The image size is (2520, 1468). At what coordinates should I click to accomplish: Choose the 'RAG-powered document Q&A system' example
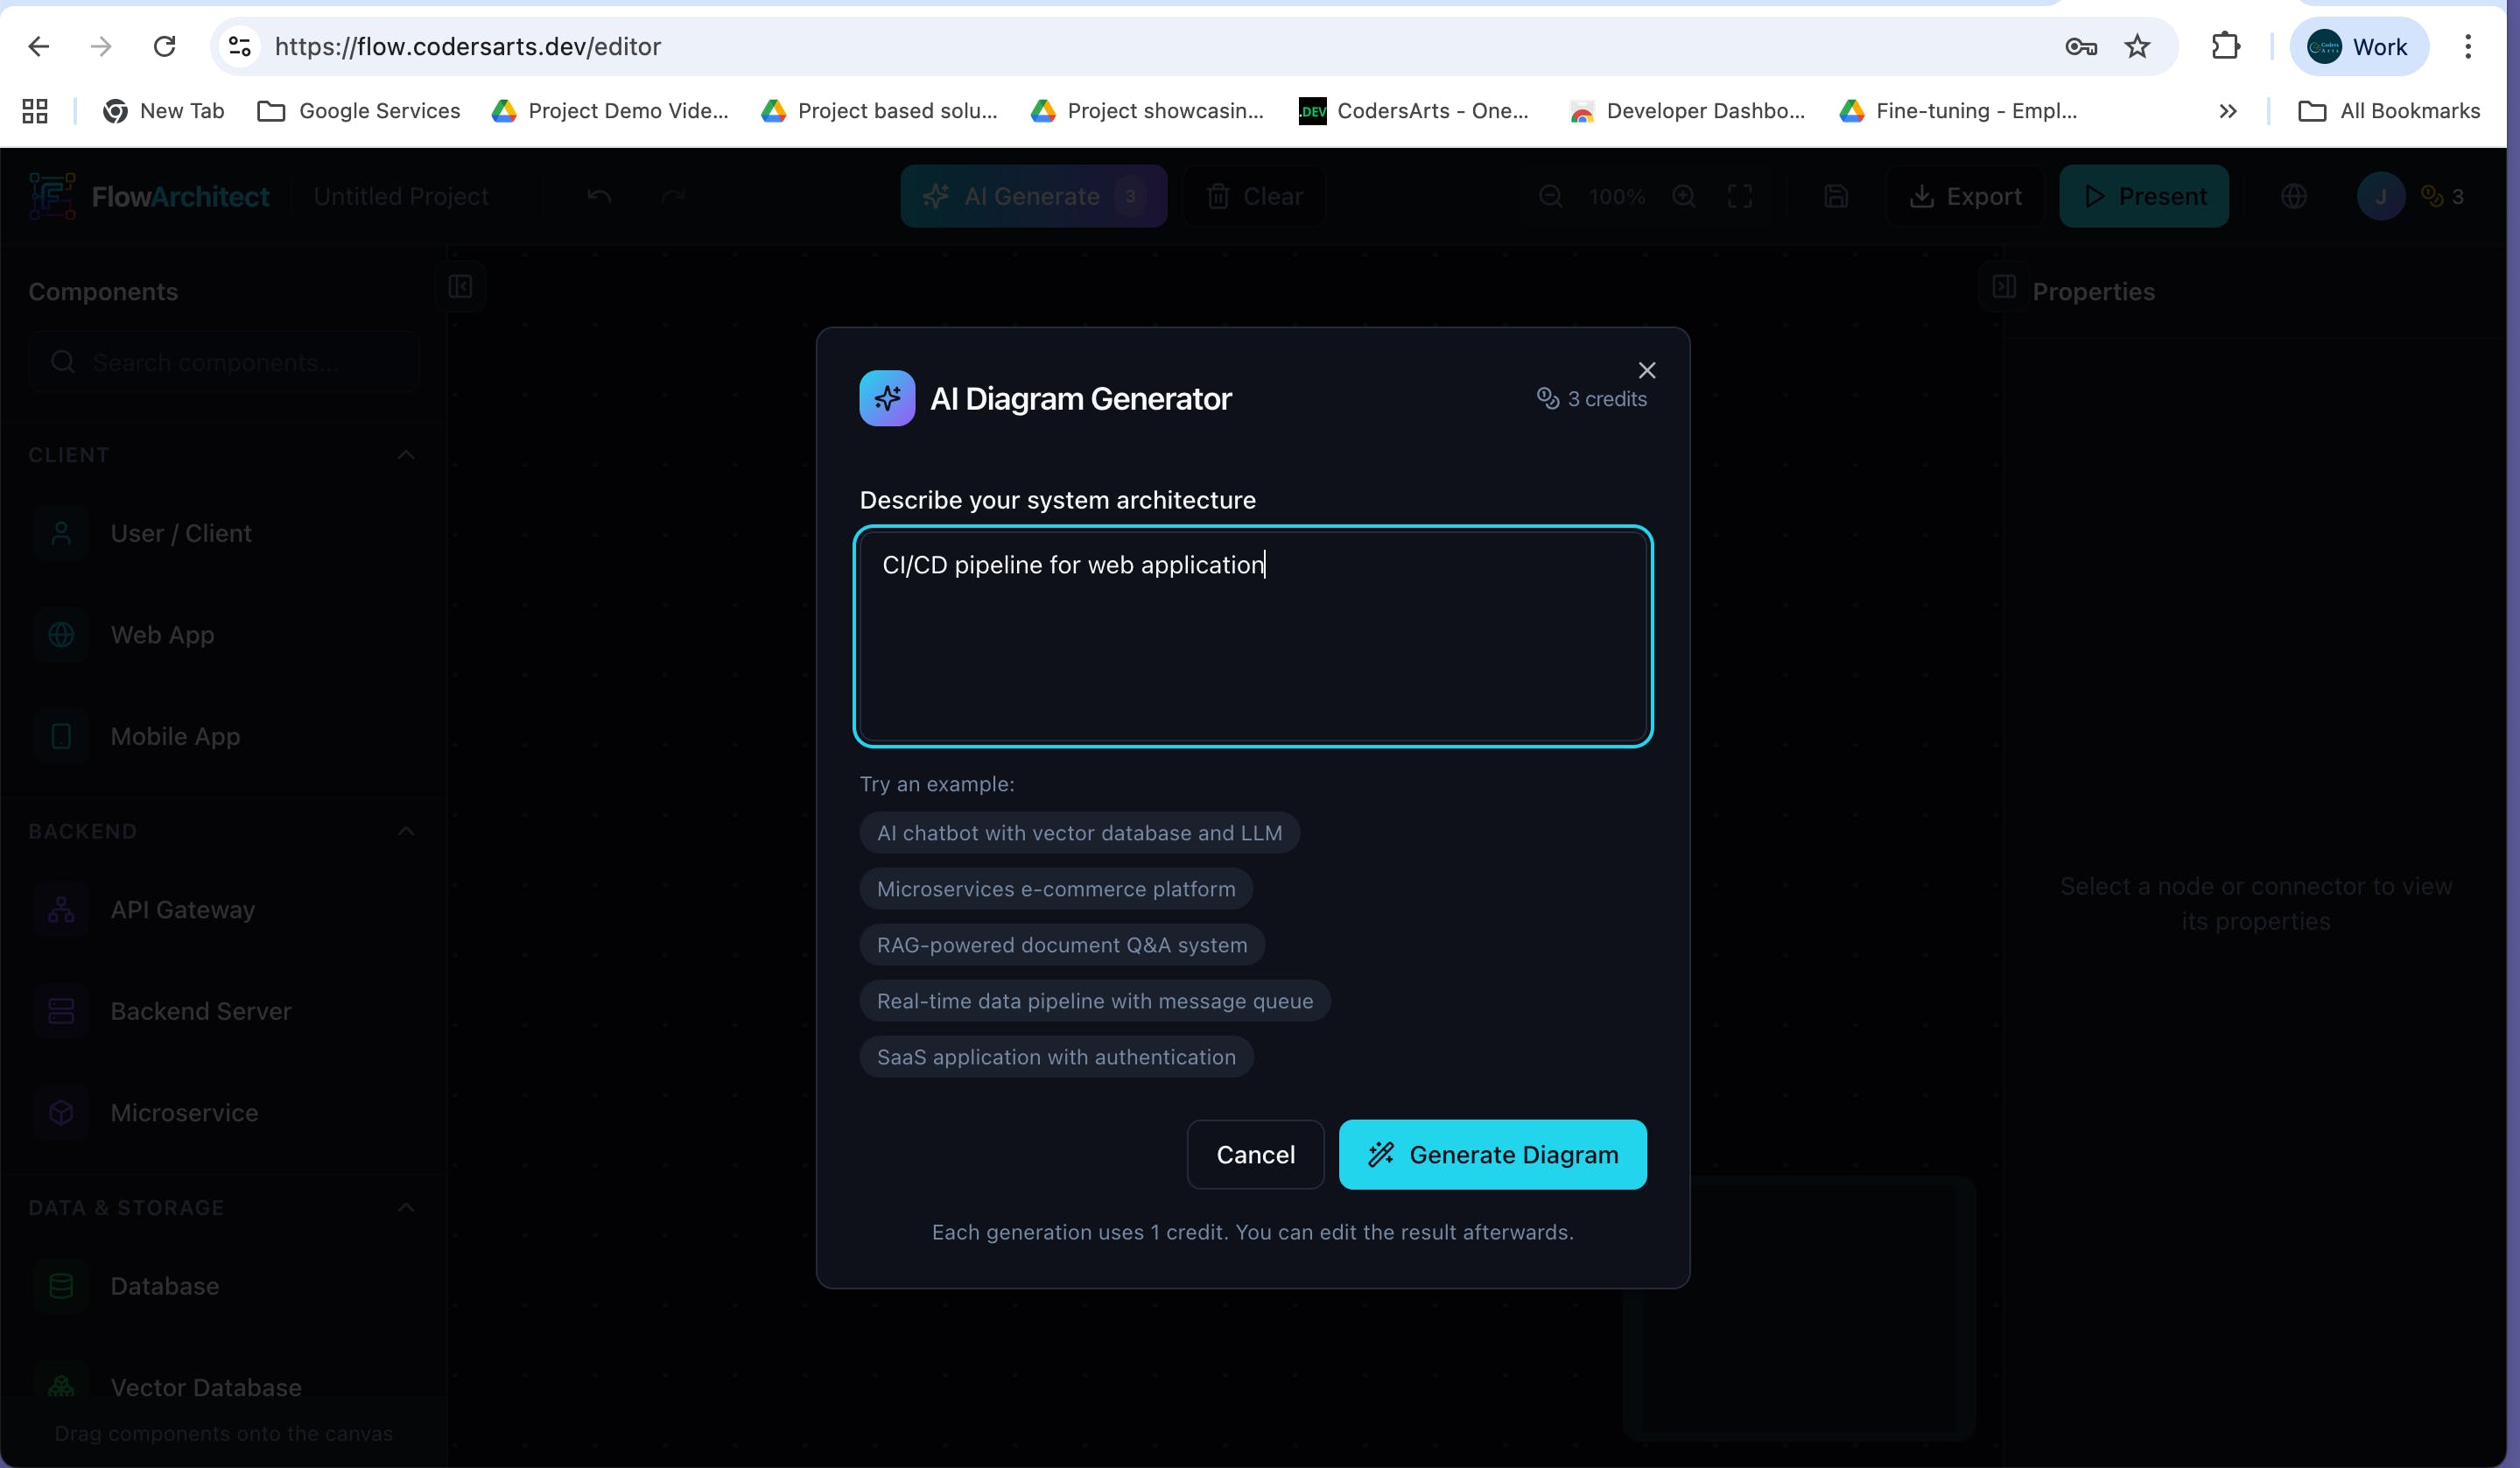click(x=1061, y=944)
